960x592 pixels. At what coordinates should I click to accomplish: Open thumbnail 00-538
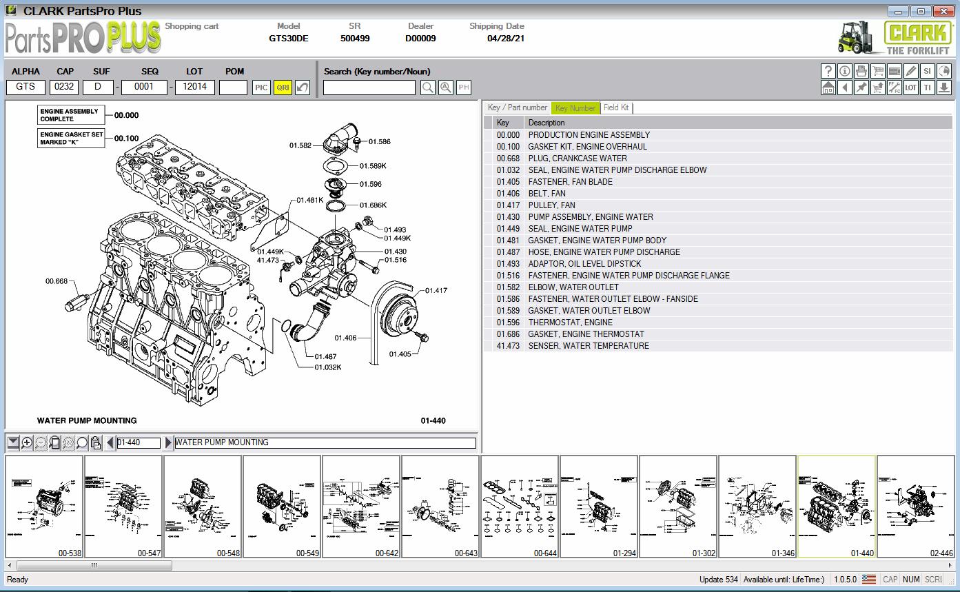(44, 507)
